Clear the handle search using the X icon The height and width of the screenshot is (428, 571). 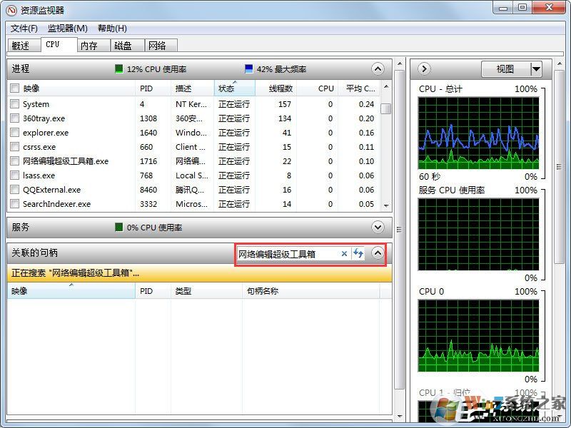tap(345, 253)
